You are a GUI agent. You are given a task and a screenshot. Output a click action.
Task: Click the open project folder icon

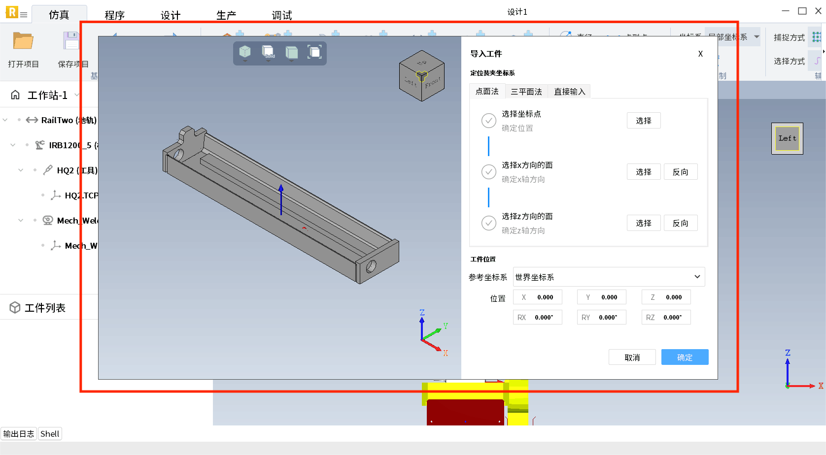click(23, 41)
